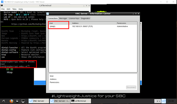Click the CPU usage 0 % monitor
This screenshot has height=104, width=177.
click(x=157, y=101)
